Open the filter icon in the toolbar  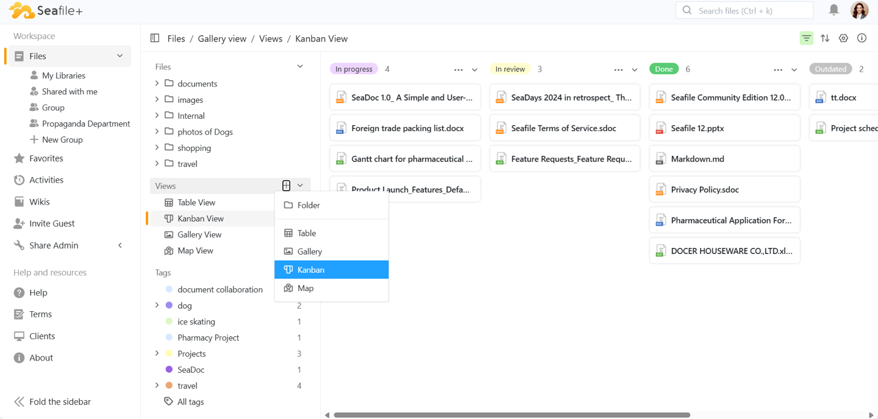click(x=806, y=38)
